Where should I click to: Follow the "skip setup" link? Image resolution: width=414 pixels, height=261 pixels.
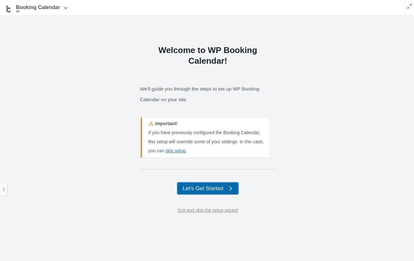pos(176,151)
